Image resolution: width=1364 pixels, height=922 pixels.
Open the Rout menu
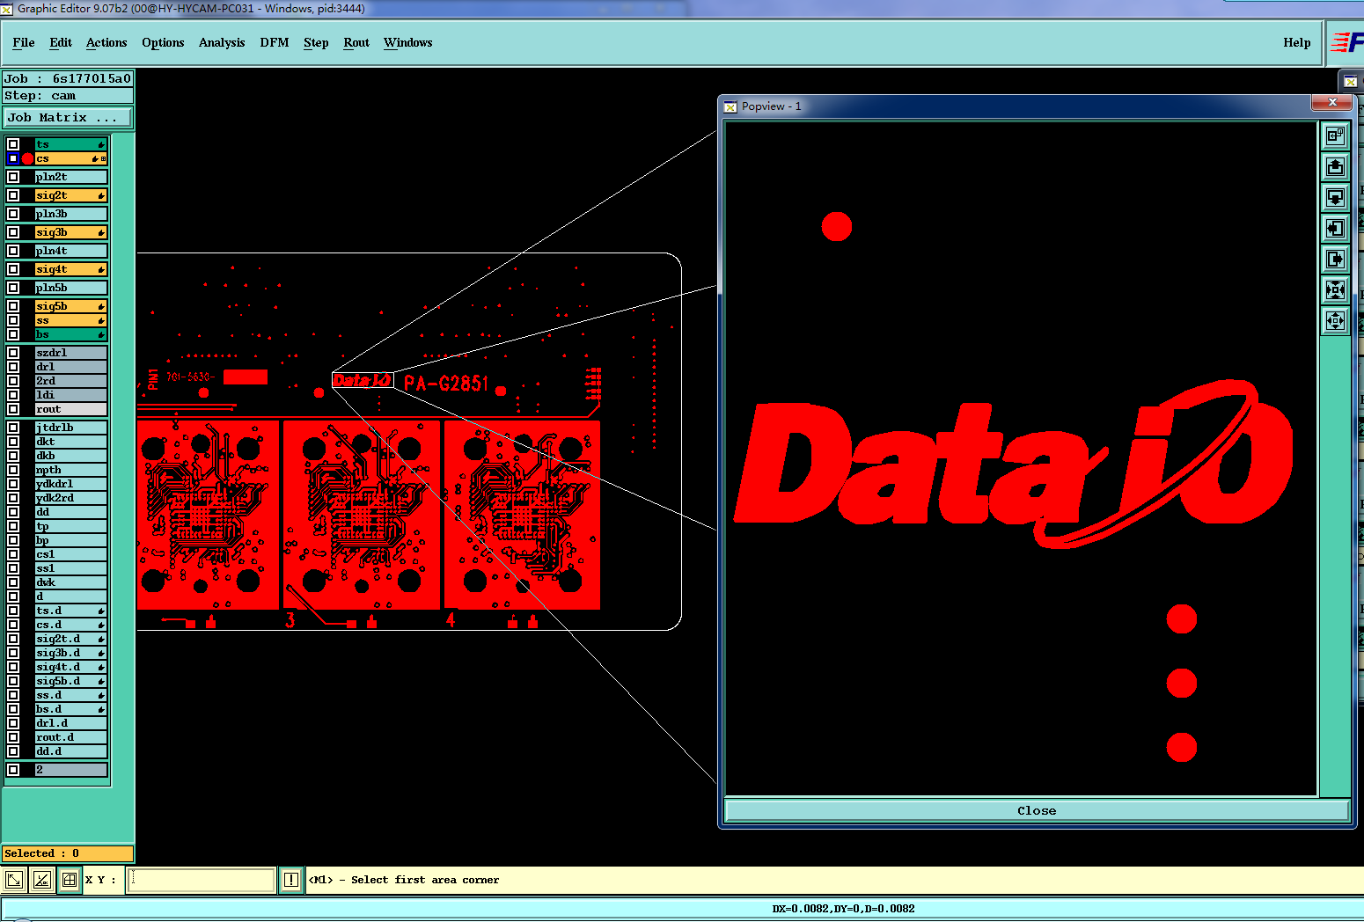pos(356,42)
